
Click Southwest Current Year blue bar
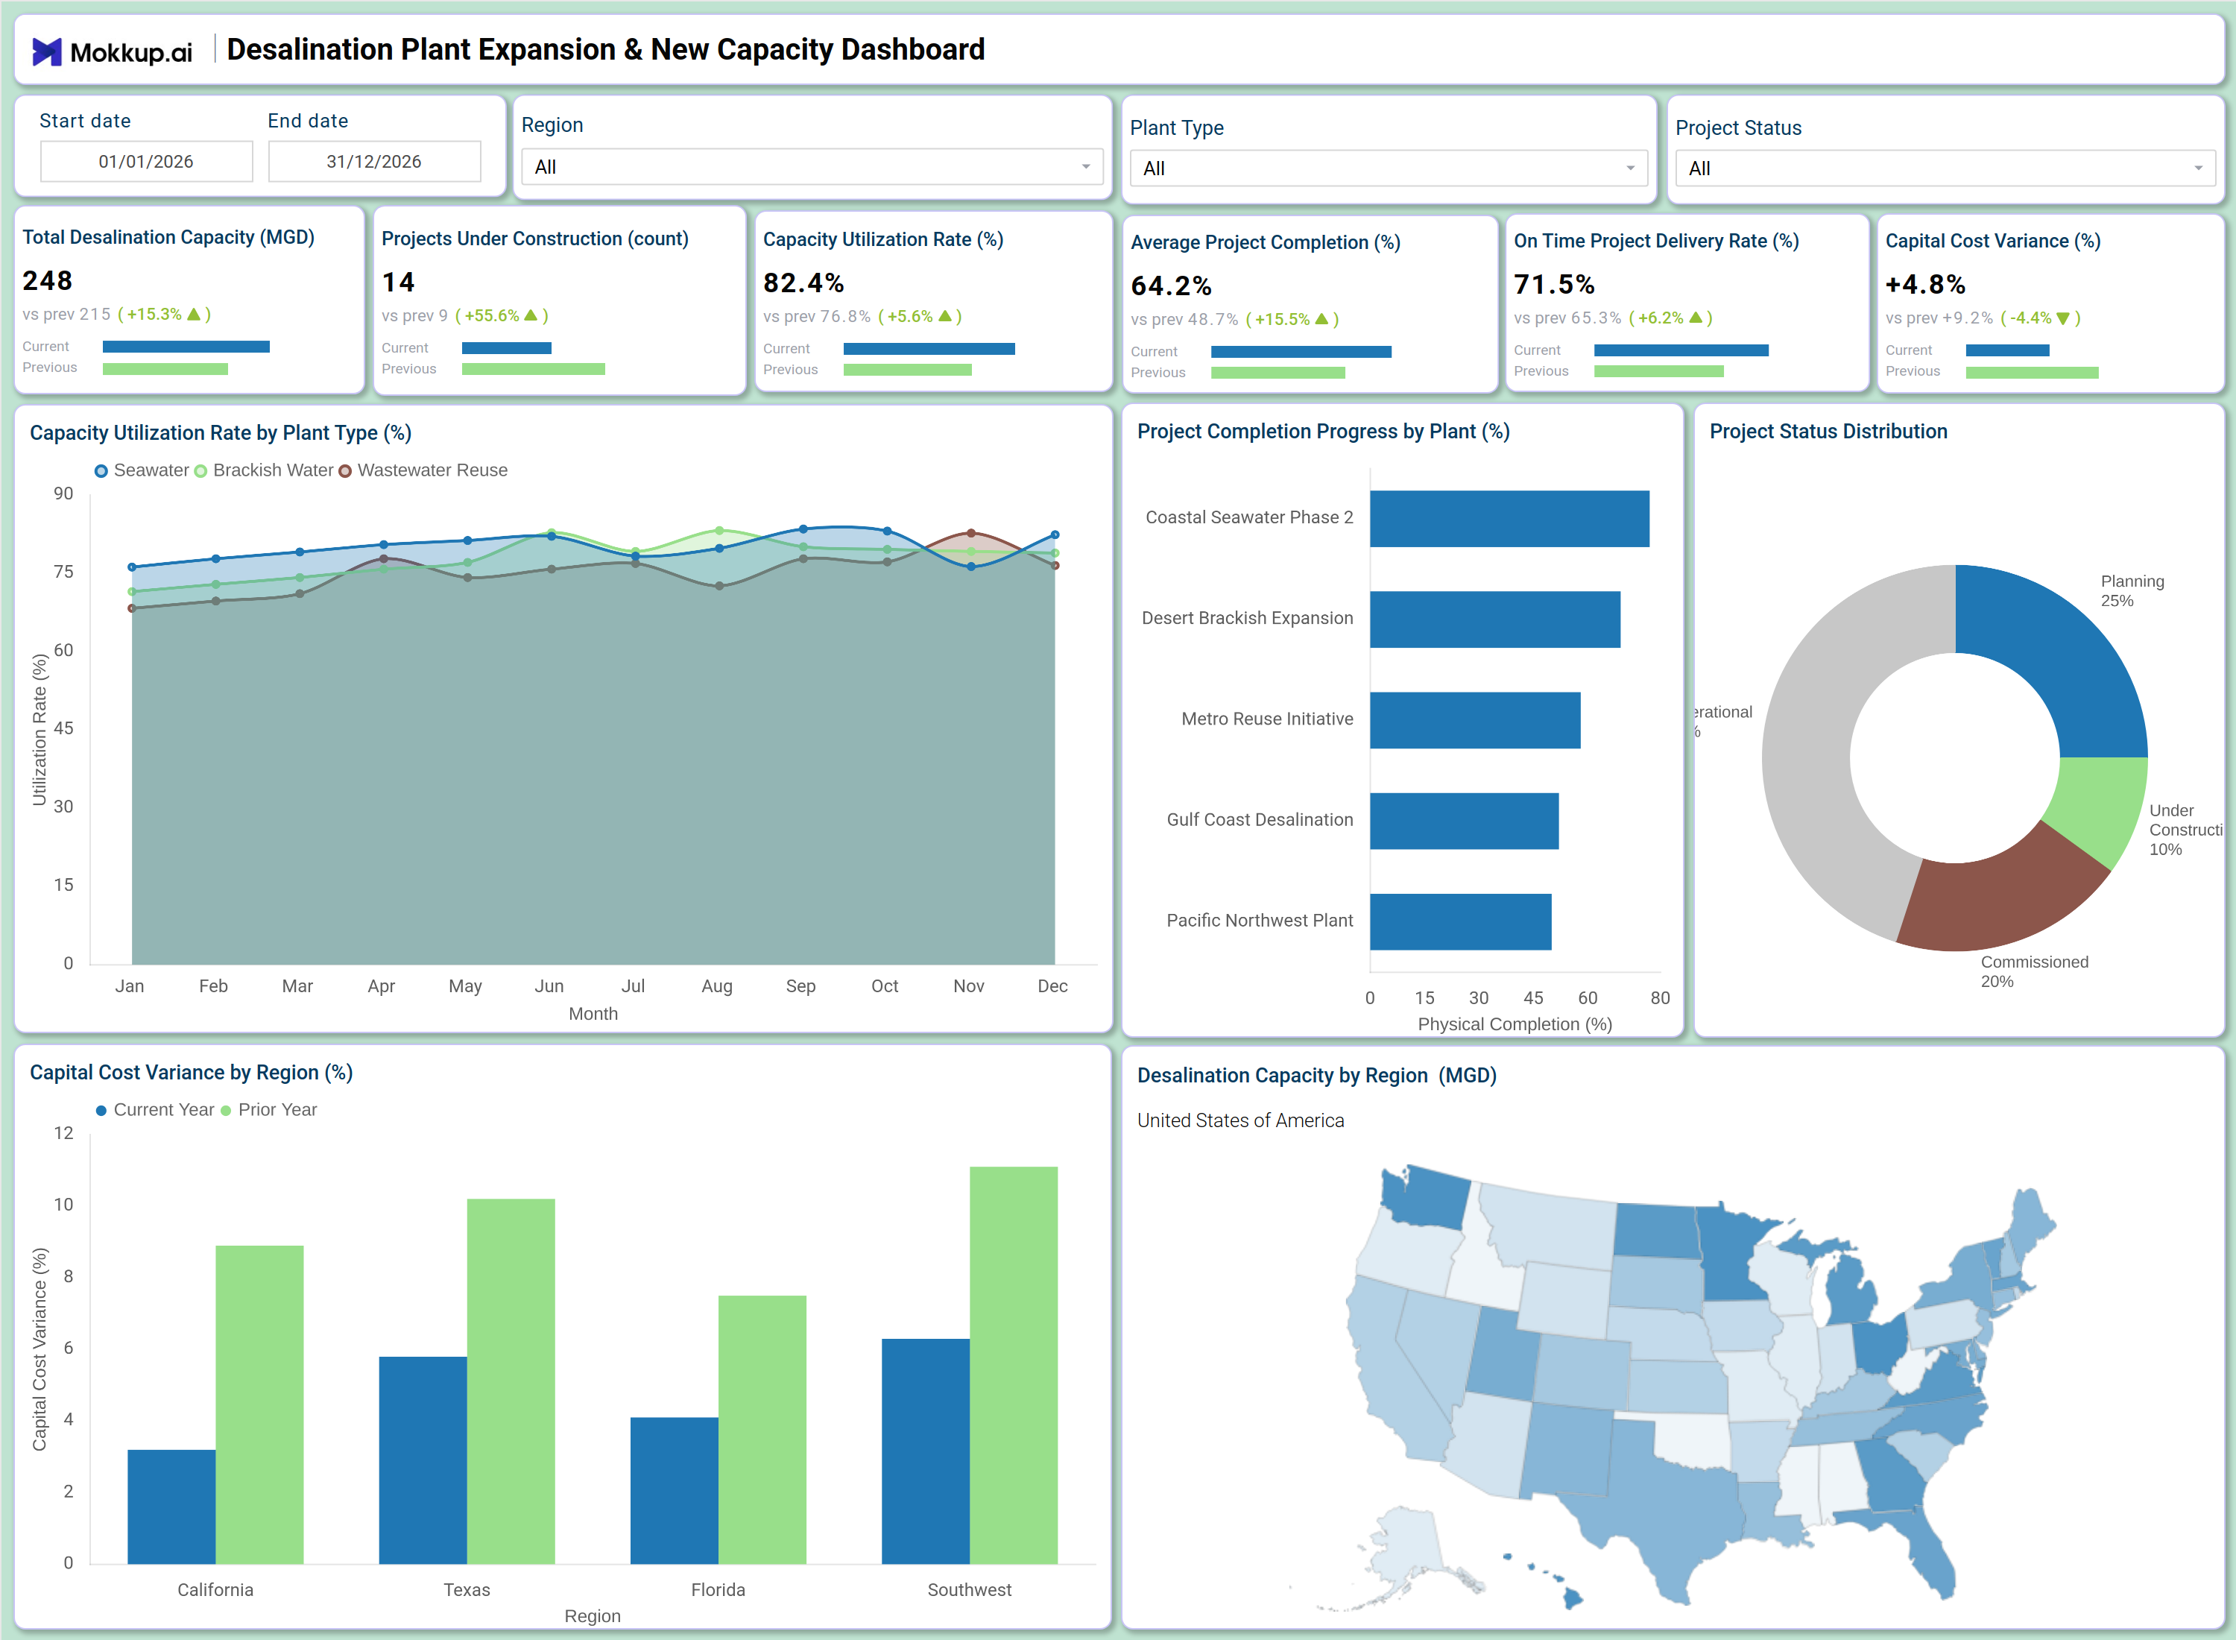click(925, 1451)
